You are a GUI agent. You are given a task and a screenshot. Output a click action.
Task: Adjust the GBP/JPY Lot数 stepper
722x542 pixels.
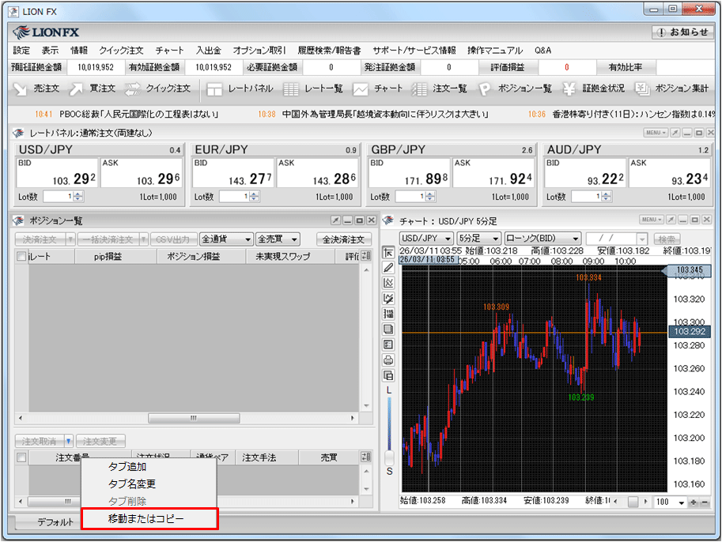(x=430, y=197)
